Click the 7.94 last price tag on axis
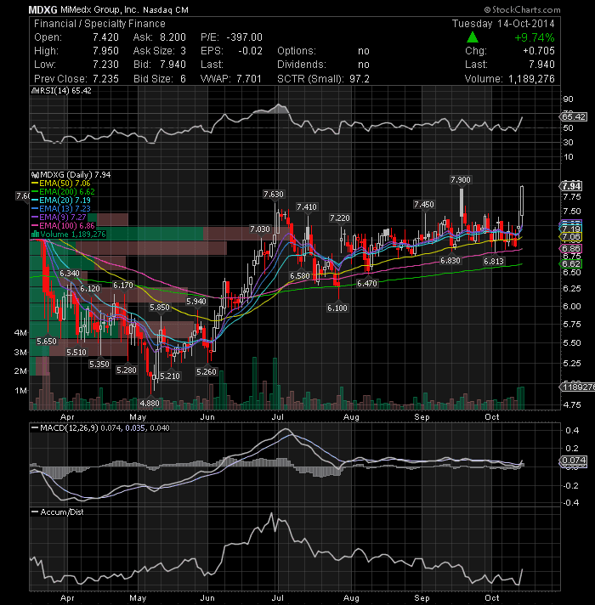 571,186
